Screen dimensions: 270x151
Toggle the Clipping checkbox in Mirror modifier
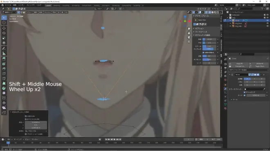[x=245, y=92]
